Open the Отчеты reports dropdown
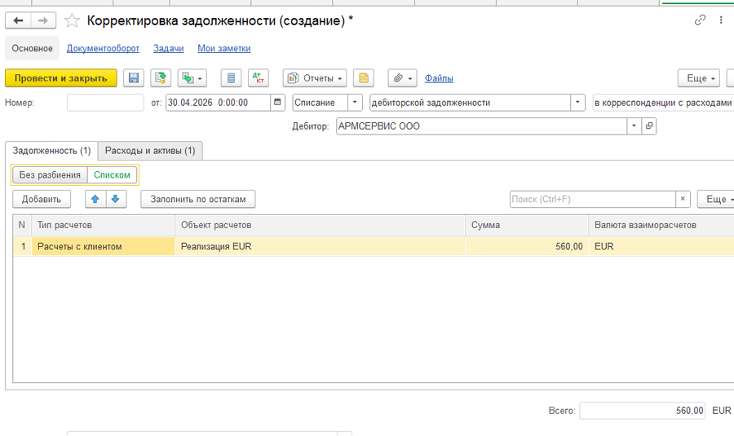Screen dimensions: 734x436 tap(315, 78)
